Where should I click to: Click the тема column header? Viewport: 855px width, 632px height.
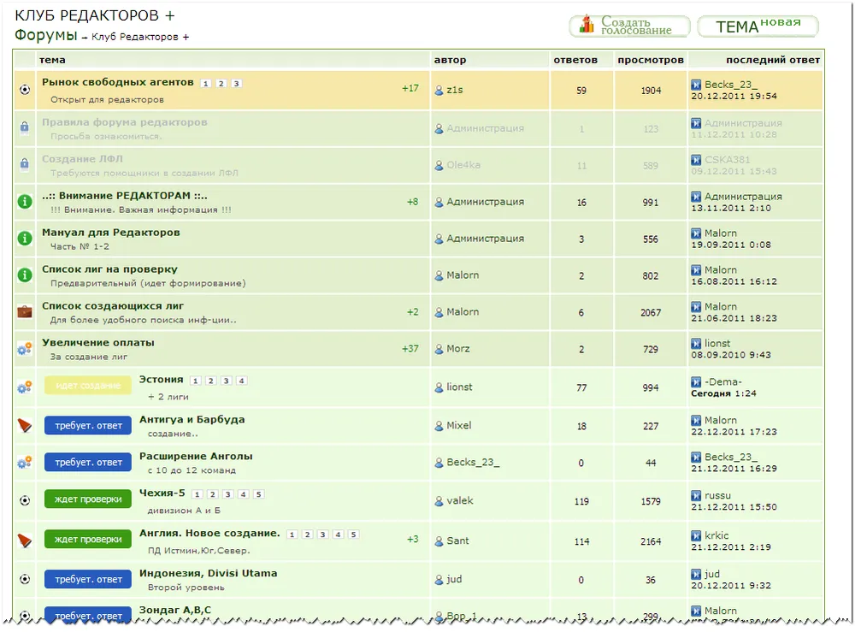52,60
